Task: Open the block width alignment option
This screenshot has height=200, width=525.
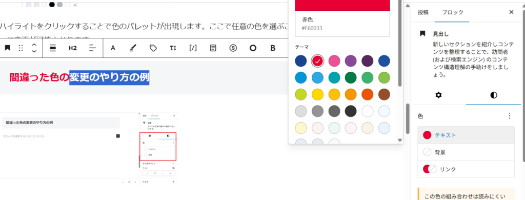Action: coord(53,48)
